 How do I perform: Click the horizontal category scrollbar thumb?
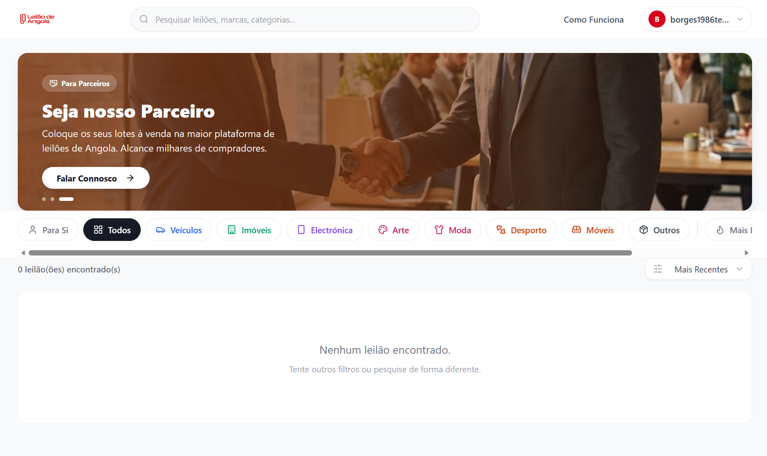pos(330,253)
